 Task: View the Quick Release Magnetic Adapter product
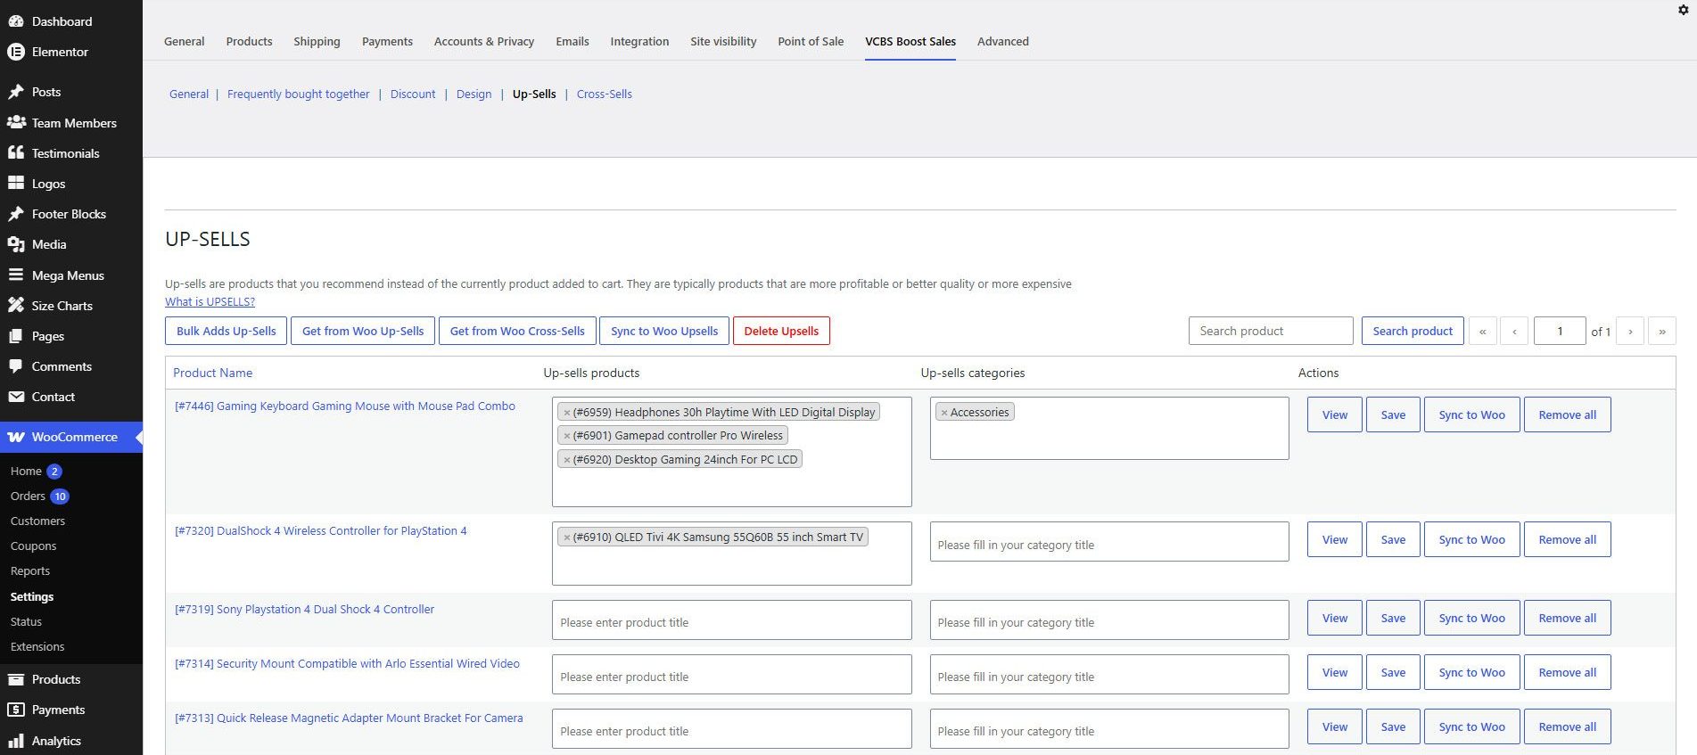tap(1335, 726)
